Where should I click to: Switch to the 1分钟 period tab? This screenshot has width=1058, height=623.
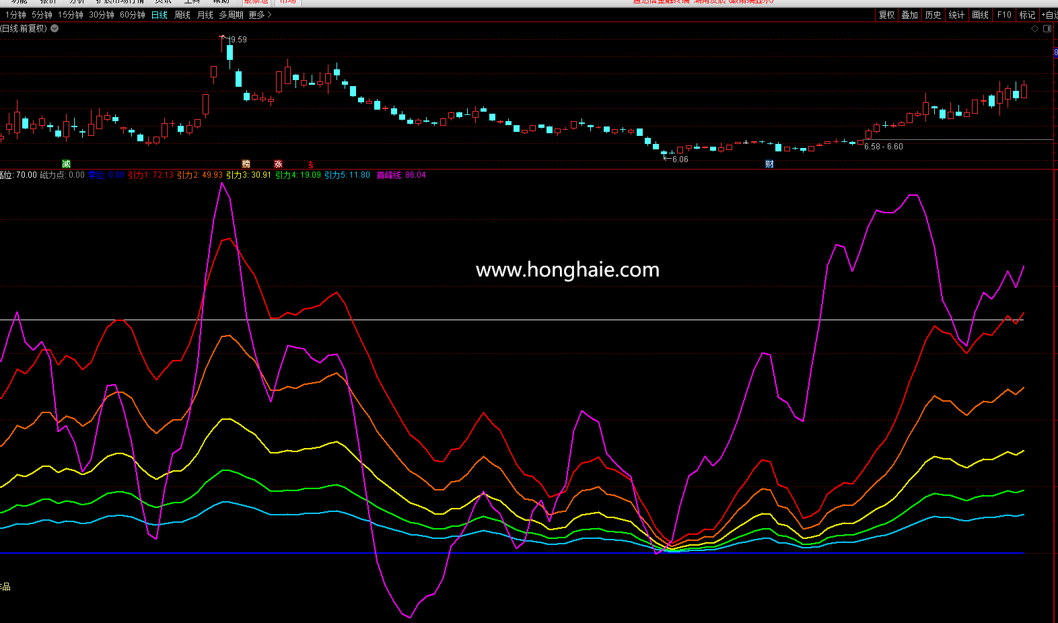pyautogui.click(x=15, y=15)
